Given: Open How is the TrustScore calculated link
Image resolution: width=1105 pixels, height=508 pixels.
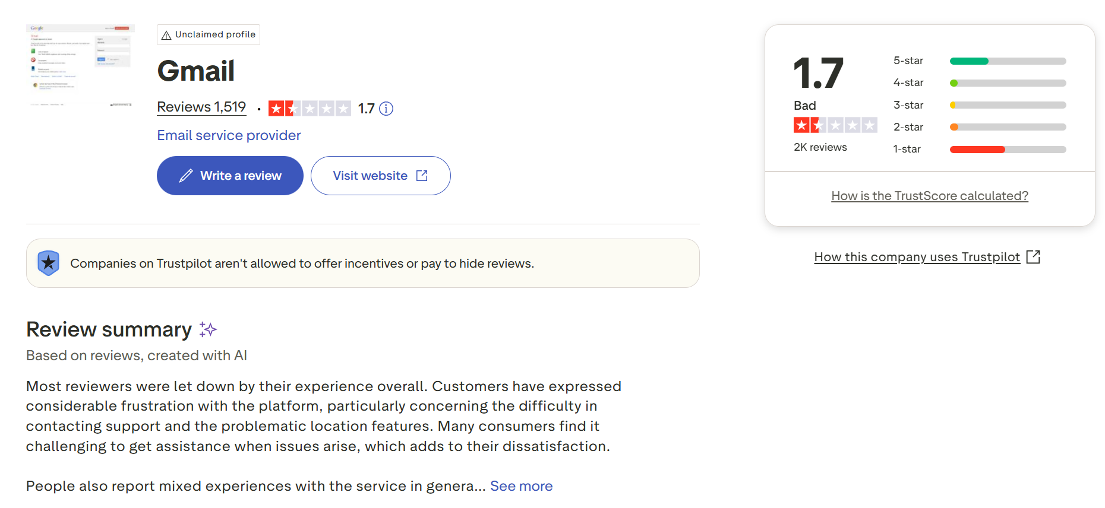Looking at the screenshot, I should coord(929,196).
